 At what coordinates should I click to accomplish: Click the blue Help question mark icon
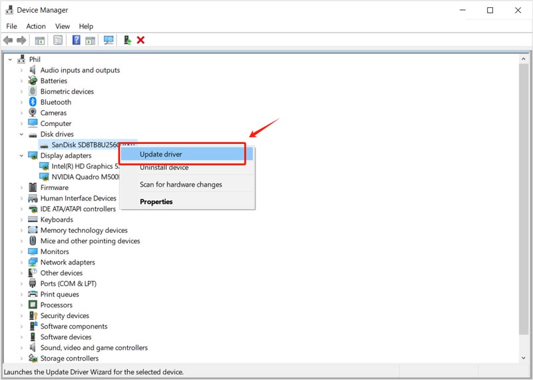coord(76,40)
